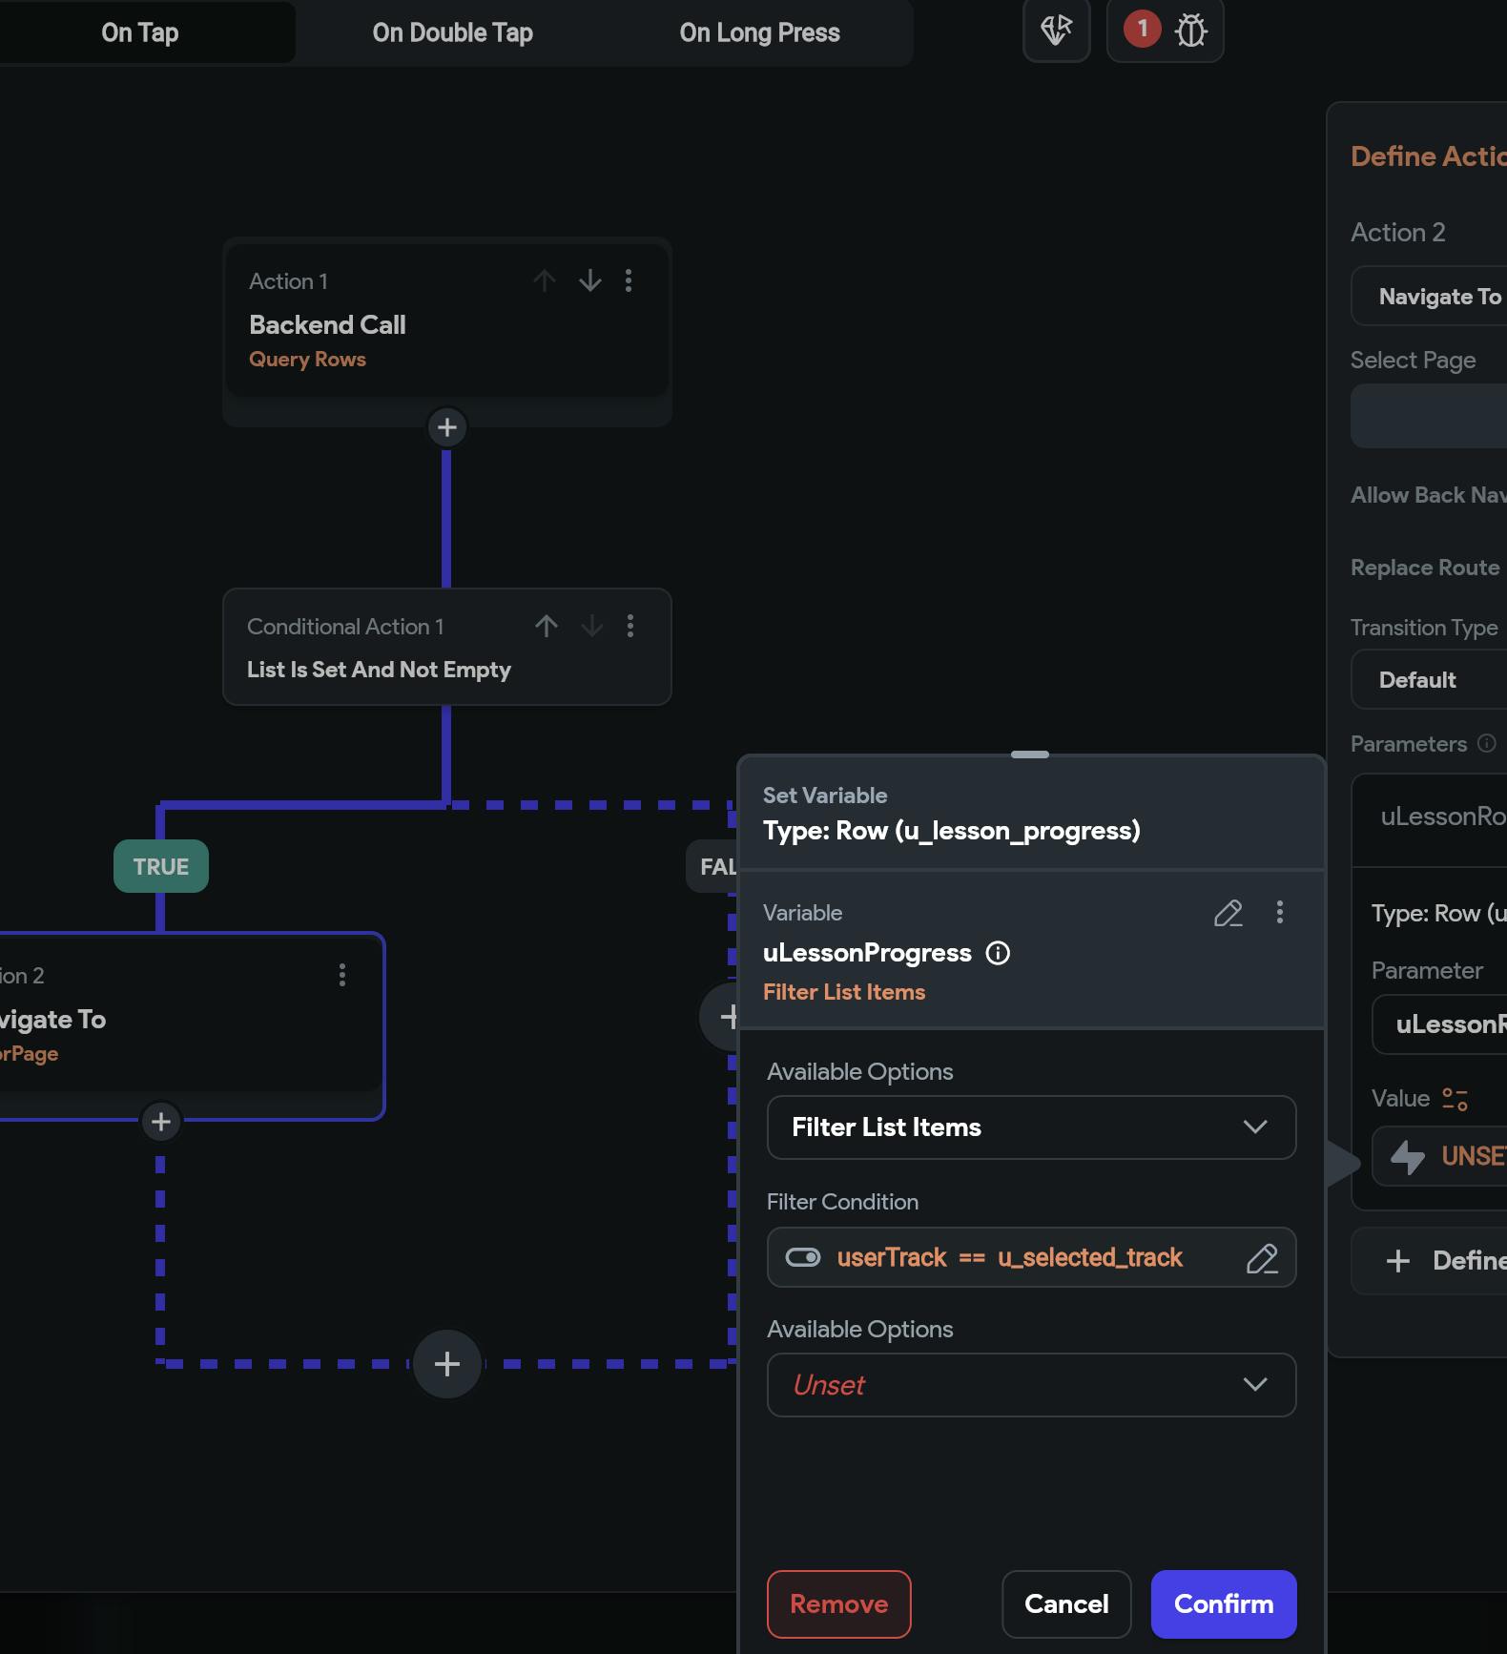
Task: Expand the Filter List Items dropdown
Action: coord(1031,1127)
